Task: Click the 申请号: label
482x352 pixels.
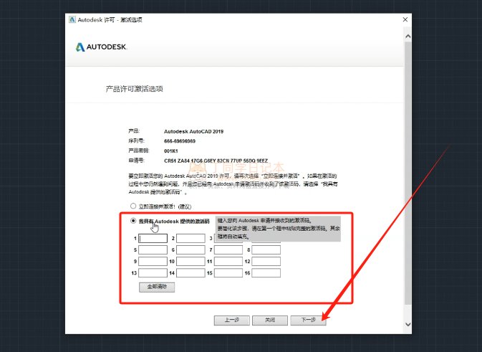Action: click(137, 161)
